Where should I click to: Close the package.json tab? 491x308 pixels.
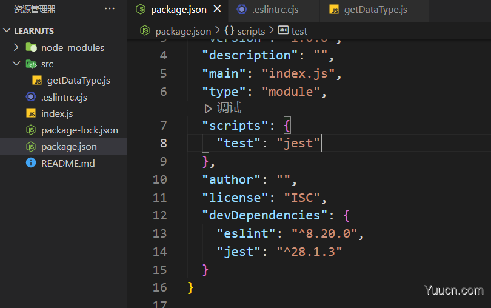217,8
